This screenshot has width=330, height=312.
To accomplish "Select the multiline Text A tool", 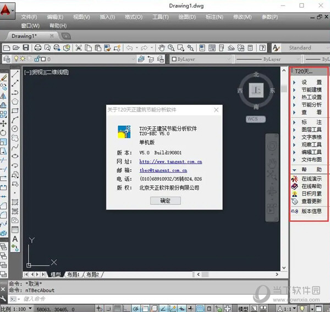I will (x=15, y=239).
